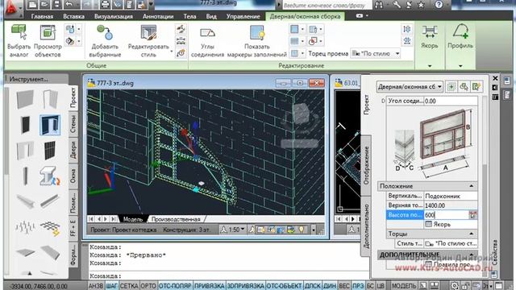Viewport: 516px width, 290px height.
Task: Collapse the Положение section
Action: (471, 186)
